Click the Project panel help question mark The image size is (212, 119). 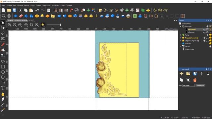(x=206, y=20)
